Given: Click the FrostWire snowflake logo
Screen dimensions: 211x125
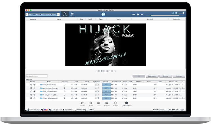Looking at the screenshot, I should click(x=103, y=14).
